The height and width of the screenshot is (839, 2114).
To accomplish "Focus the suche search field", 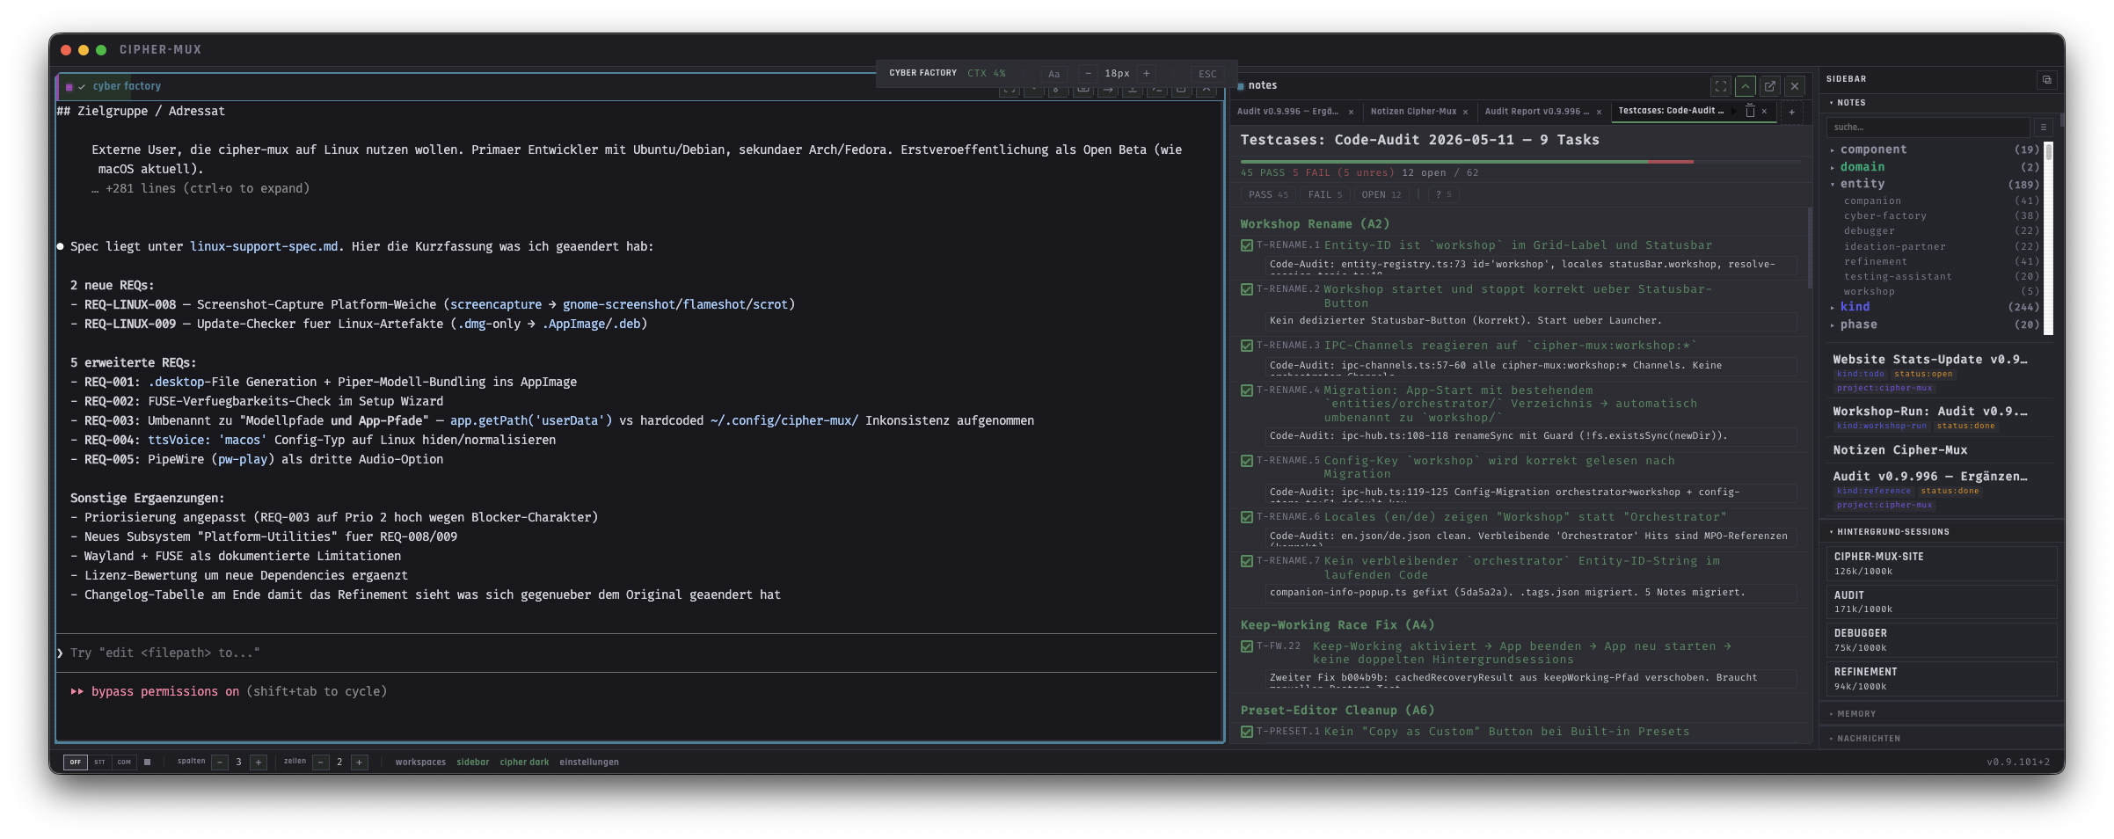I will tap(1928, 128).
